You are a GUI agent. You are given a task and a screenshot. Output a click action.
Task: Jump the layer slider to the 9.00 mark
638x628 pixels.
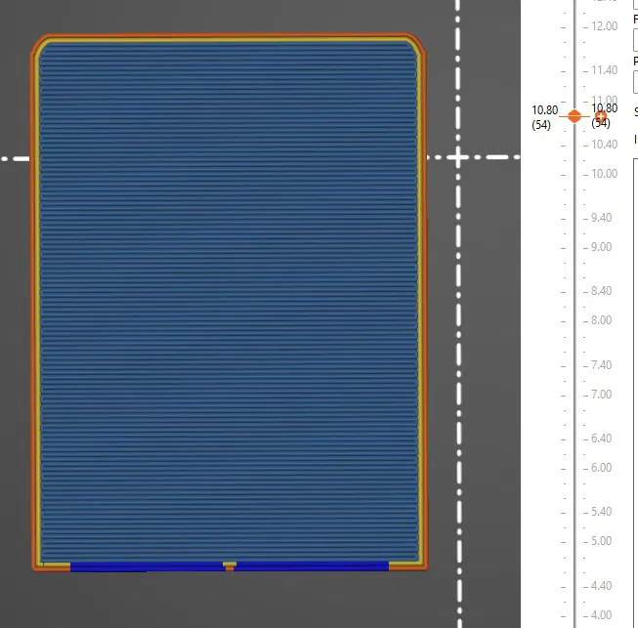(x=602, y=247)
